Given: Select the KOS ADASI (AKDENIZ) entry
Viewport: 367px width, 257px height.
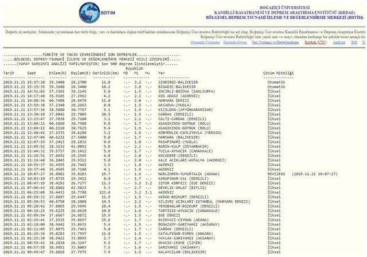Looking at the screenshot, I should coord(179,96).
